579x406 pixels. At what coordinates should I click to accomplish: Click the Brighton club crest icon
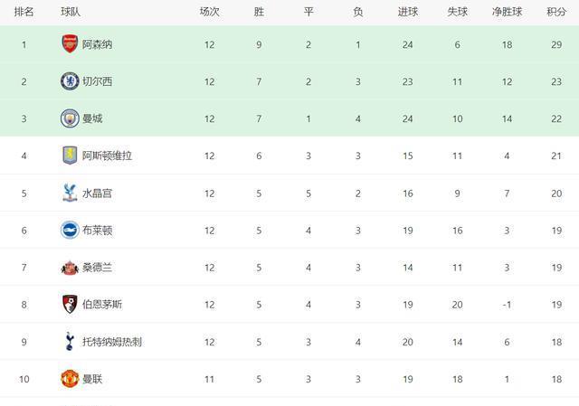70,230
